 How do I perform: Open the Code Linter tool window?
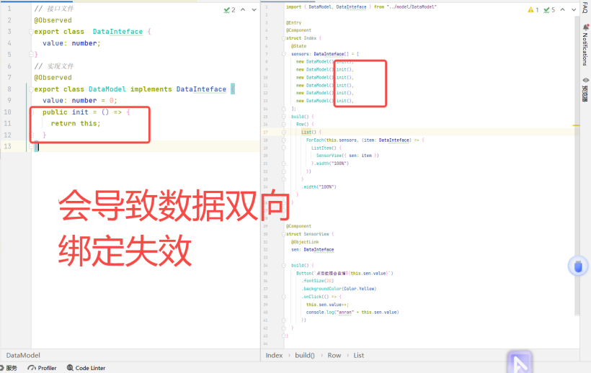86,368
